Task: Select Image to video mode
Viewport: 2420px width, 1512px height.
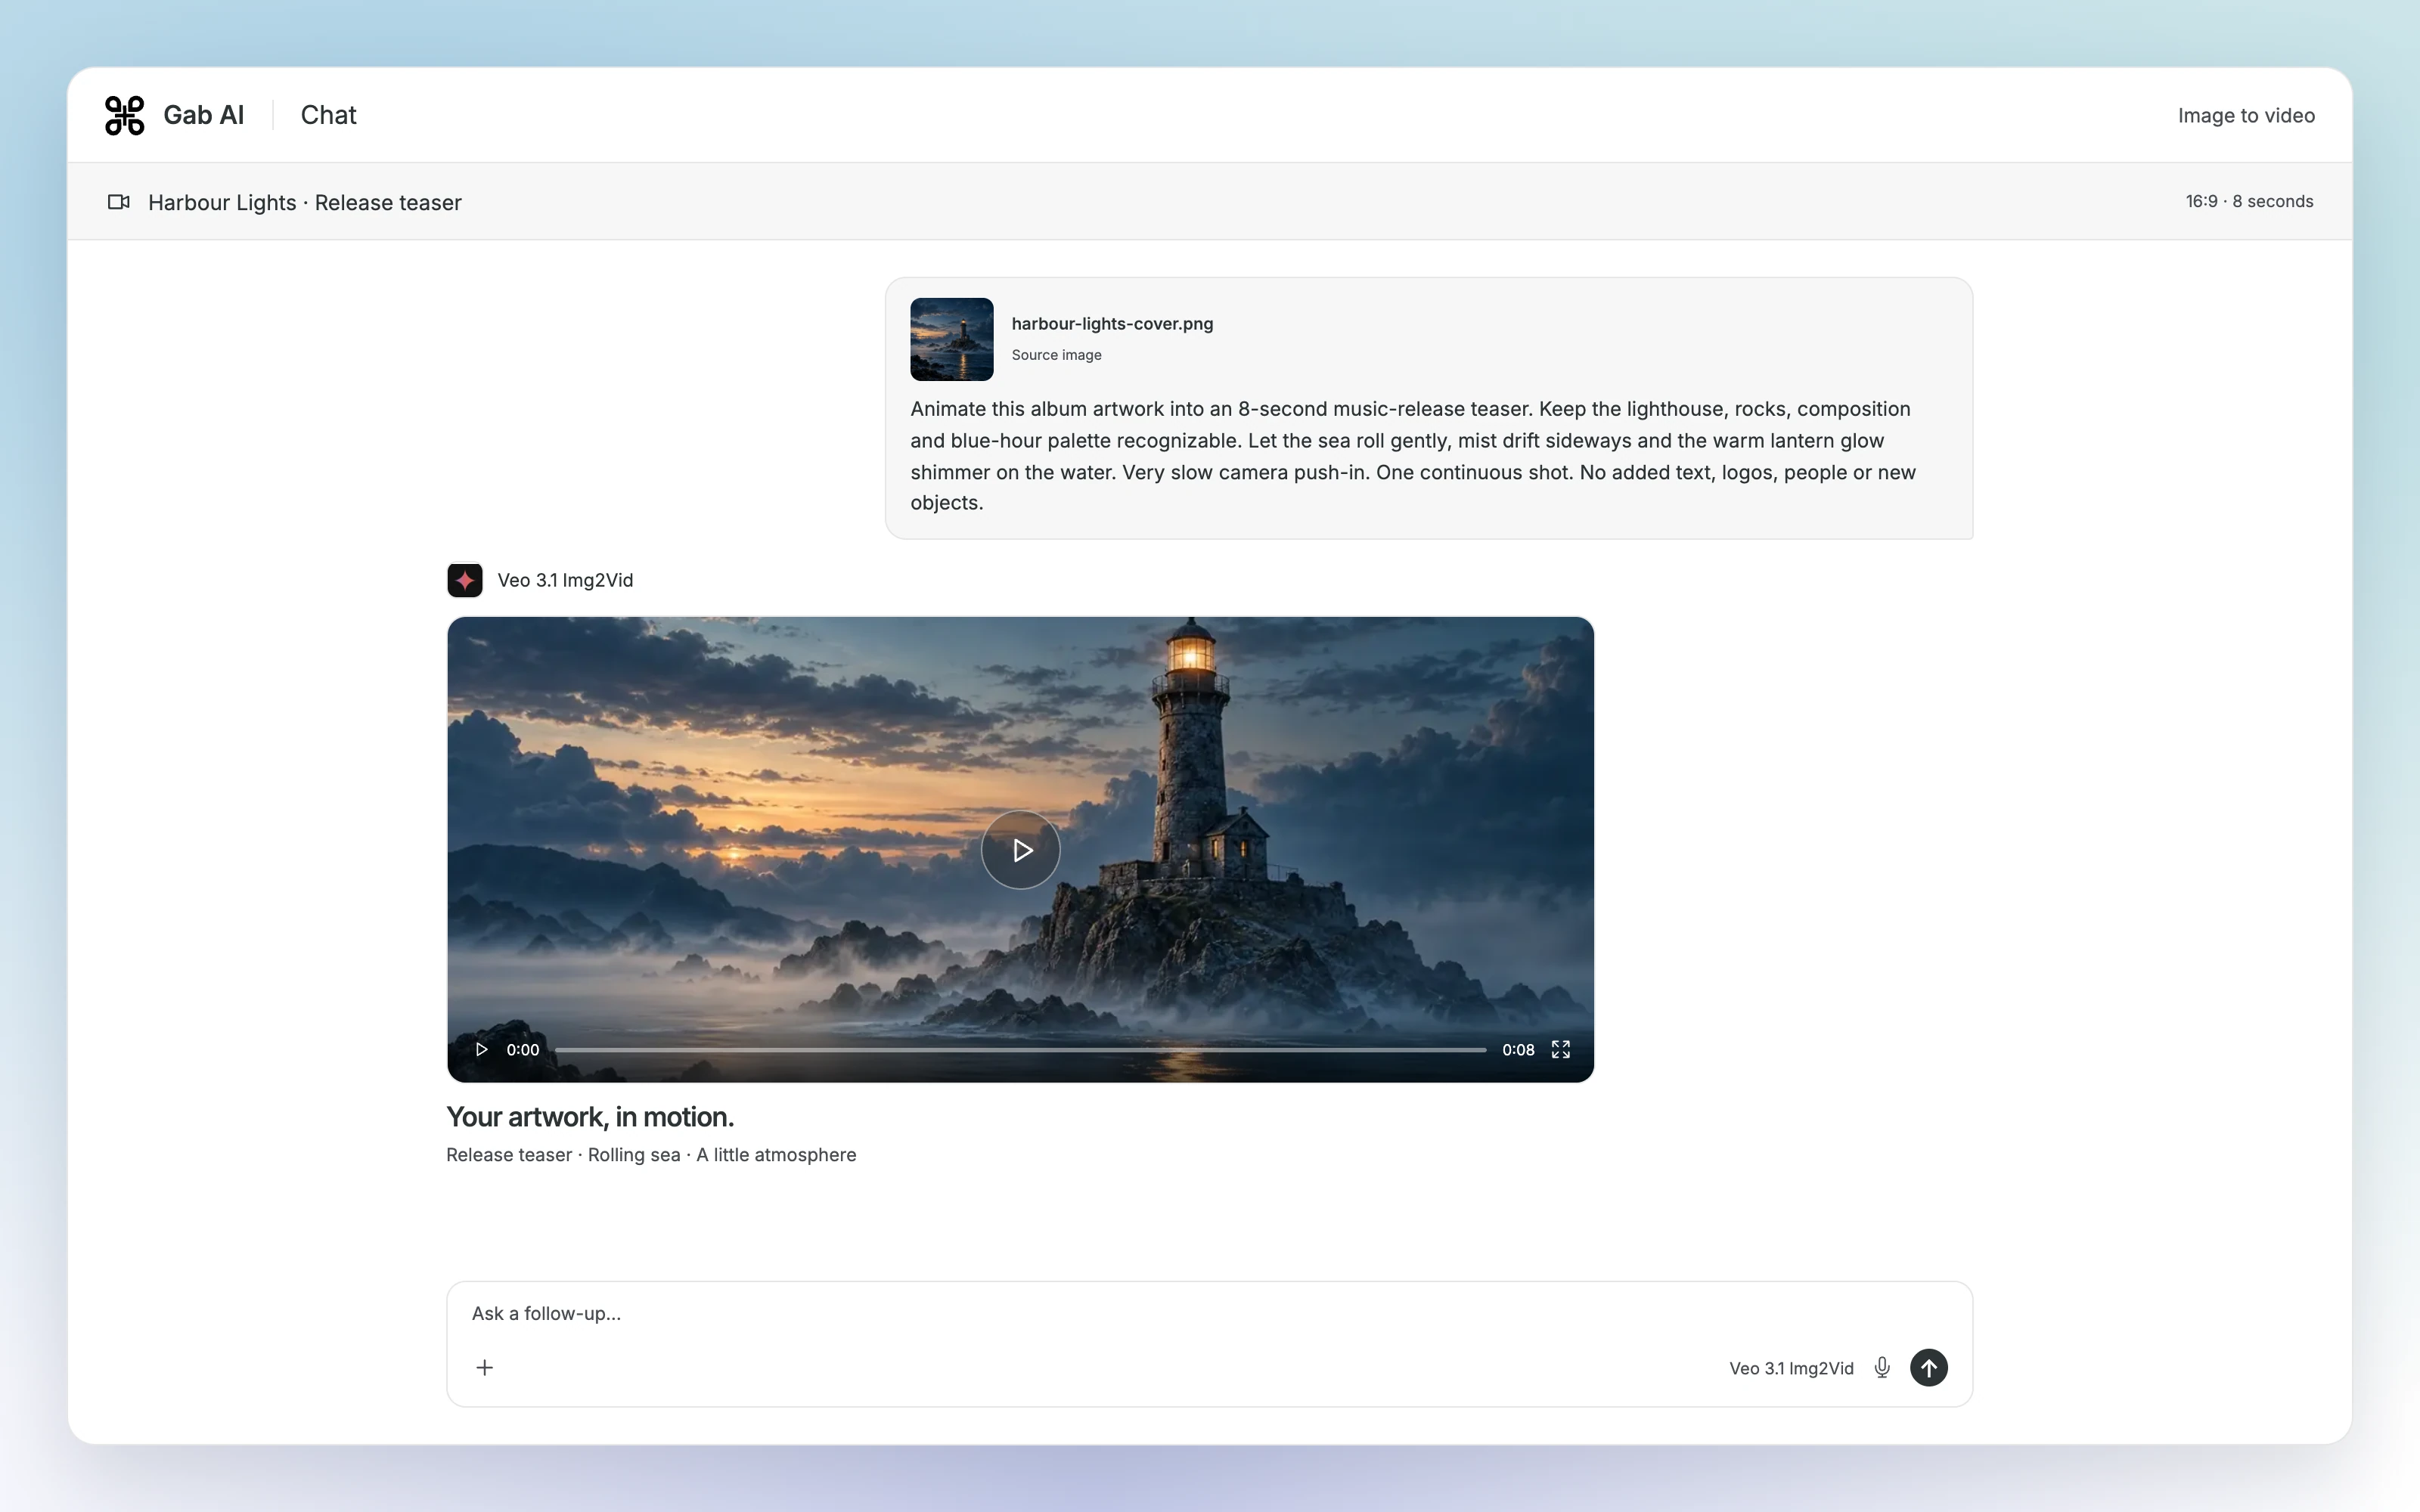Action: (x=2246, y=115)
